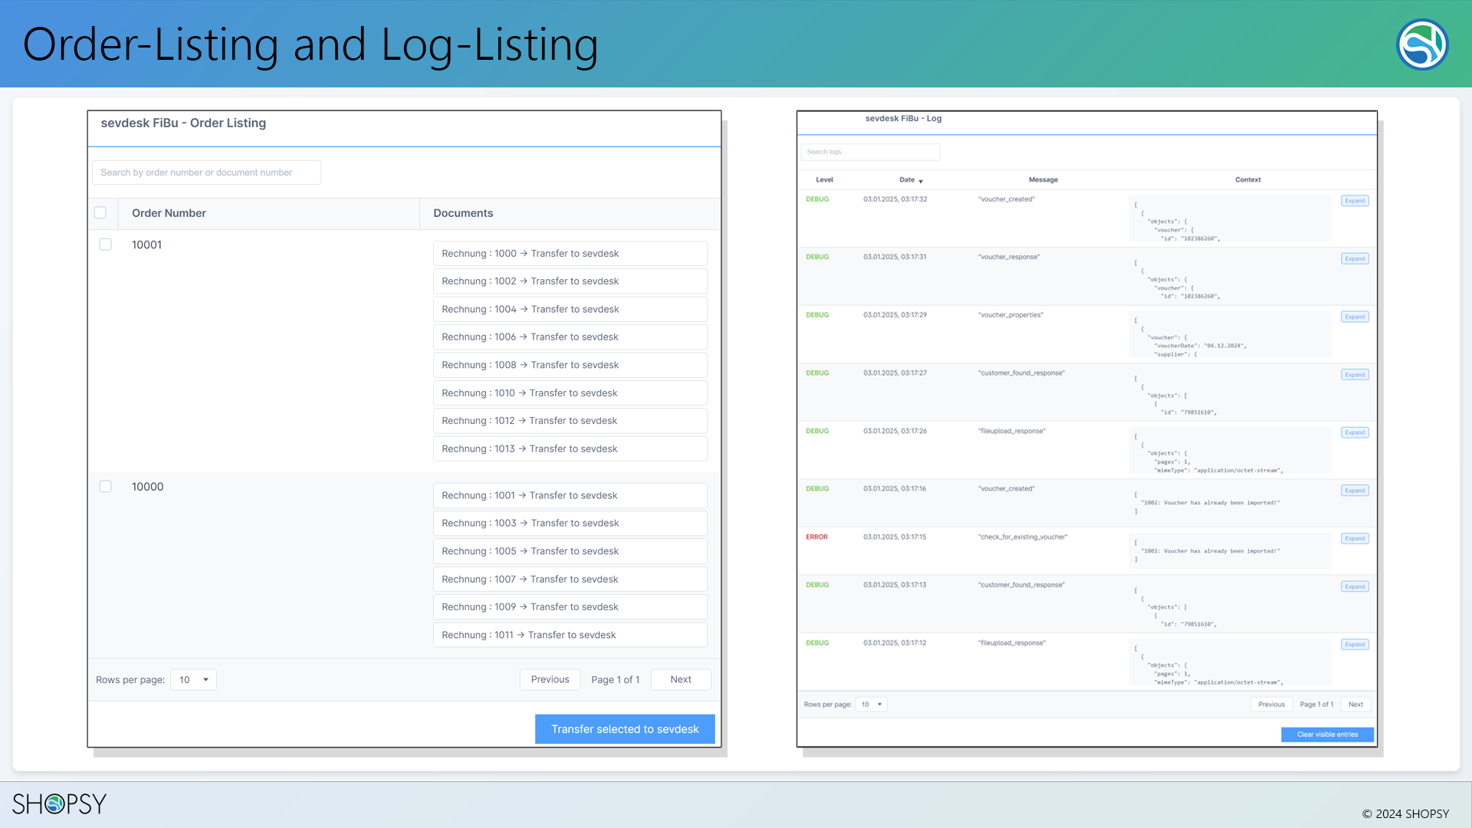This screenshot has height=828, width=1472.
Task: Expand context of 03:17:26 fileupload_response log
Action: 1355,432
